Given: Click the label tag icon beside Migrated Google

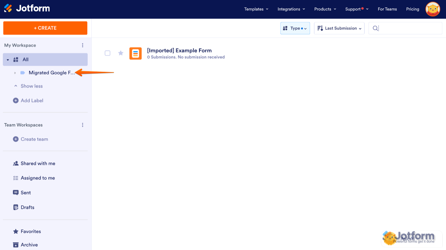Looking at the screenshot, I should [23, 73].
